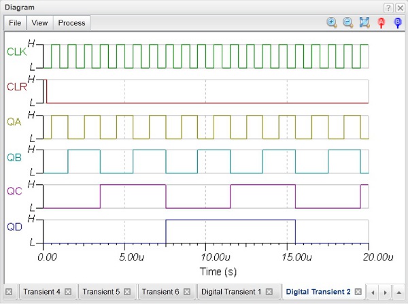This screenshot has height=304, width=408.
Task: Close the Diagram window
Action: pos(400,7)
